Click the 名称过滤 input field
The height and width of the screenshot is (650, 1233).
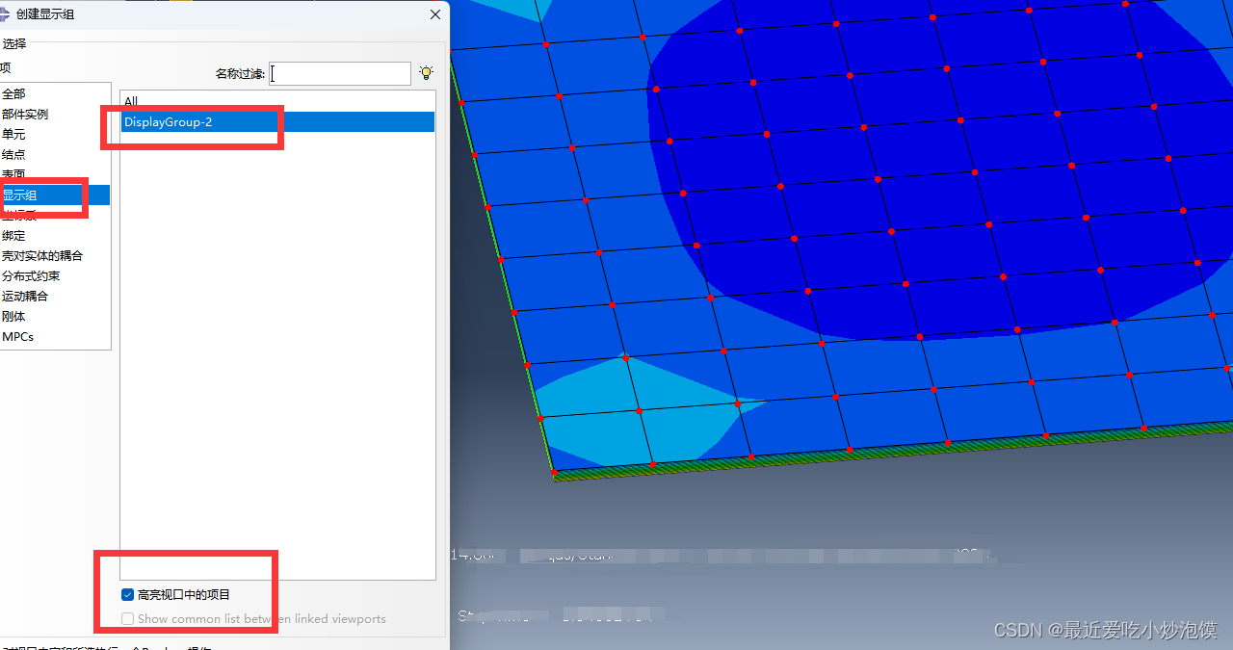pyautogui.click(x=340, y=74)
